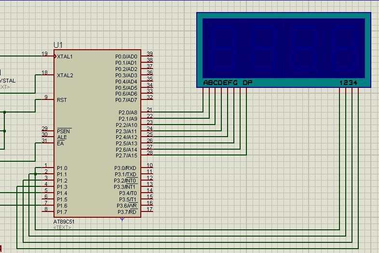The height and width of the screenshot is (253, 379).
Task: Select the U1 component reference label
Action: [58, 45]
